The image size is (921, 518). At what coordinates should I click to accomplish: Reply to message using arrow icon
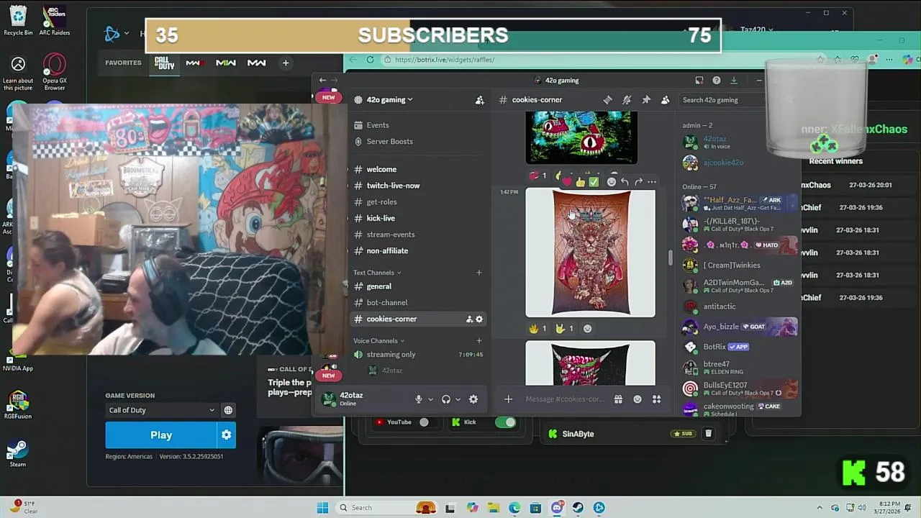click(x=625, y=181)
